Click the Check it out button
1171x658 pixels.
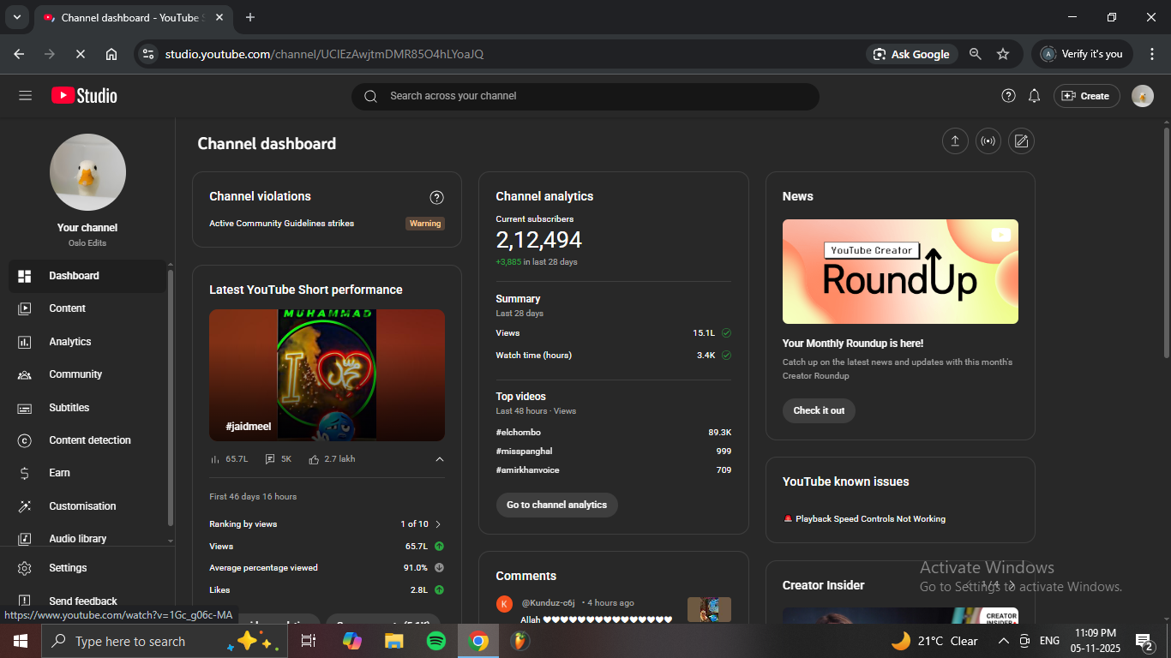pyautogui.click(x=818, y=410)
